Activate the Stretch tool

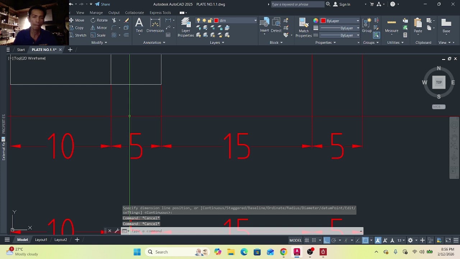(x=78, y=35)
